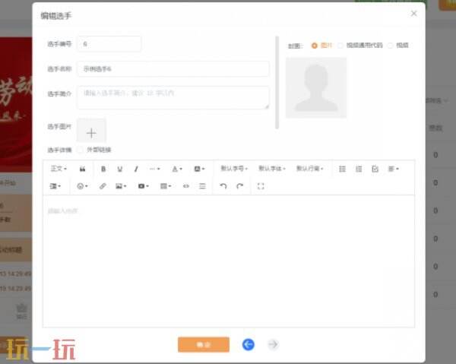Click the form panel vertical scrollbar
Screen dimensions: 456x364
(x=277, y=83)
